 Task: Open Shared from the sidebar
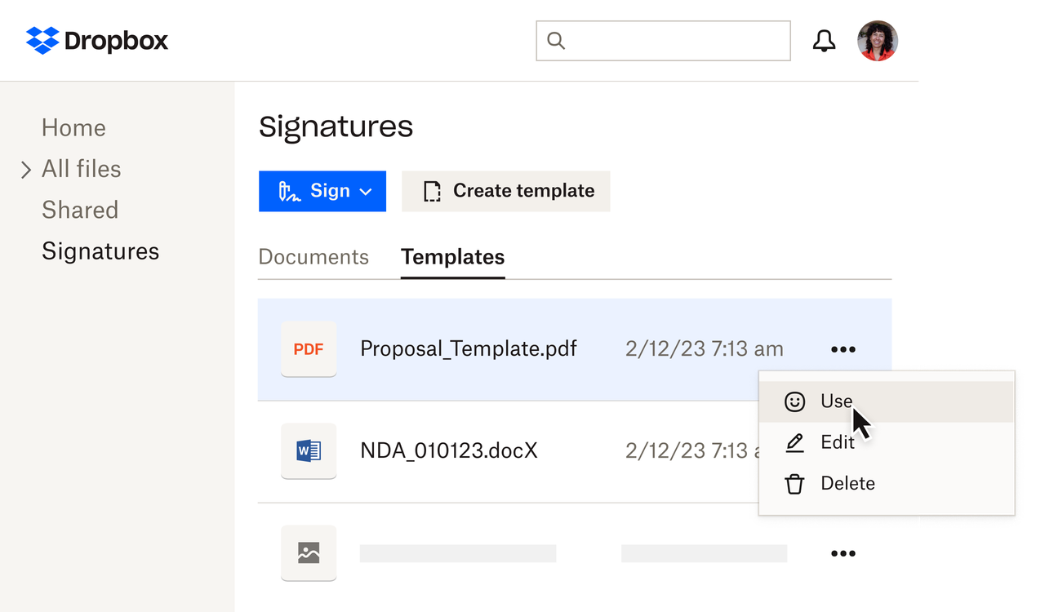(80, 210)
